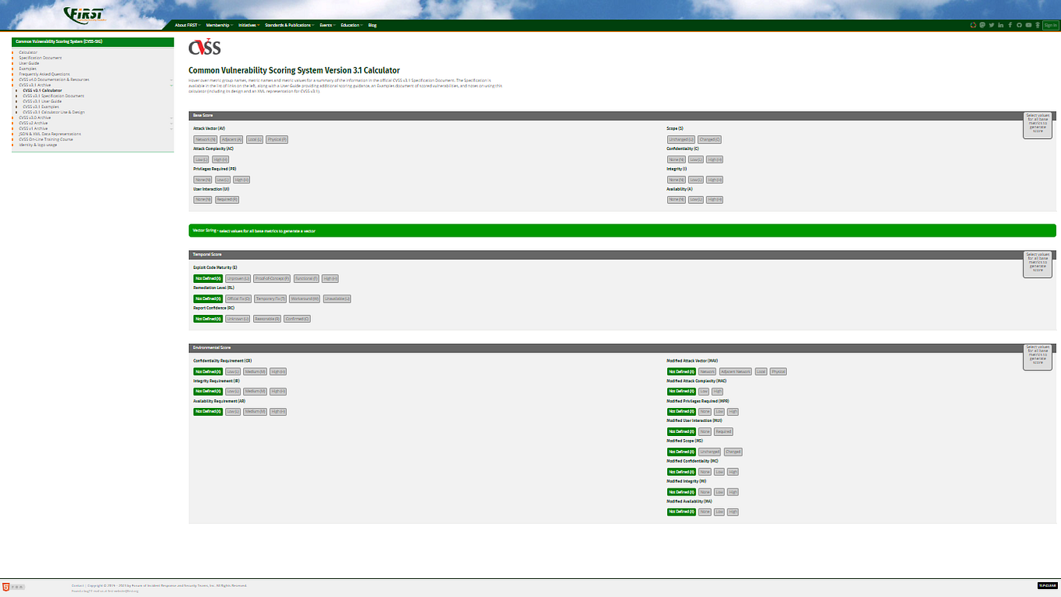Click the colorful SDG wheel icon in header

tap(973, 25)
